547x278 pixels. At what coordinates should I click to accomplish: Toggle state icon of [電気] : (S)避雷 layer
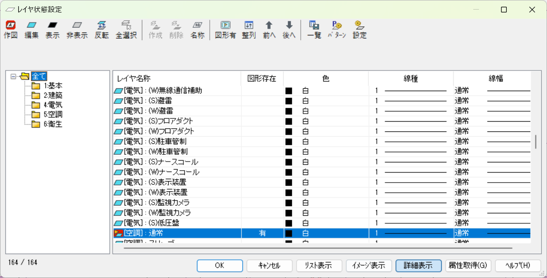118,101
